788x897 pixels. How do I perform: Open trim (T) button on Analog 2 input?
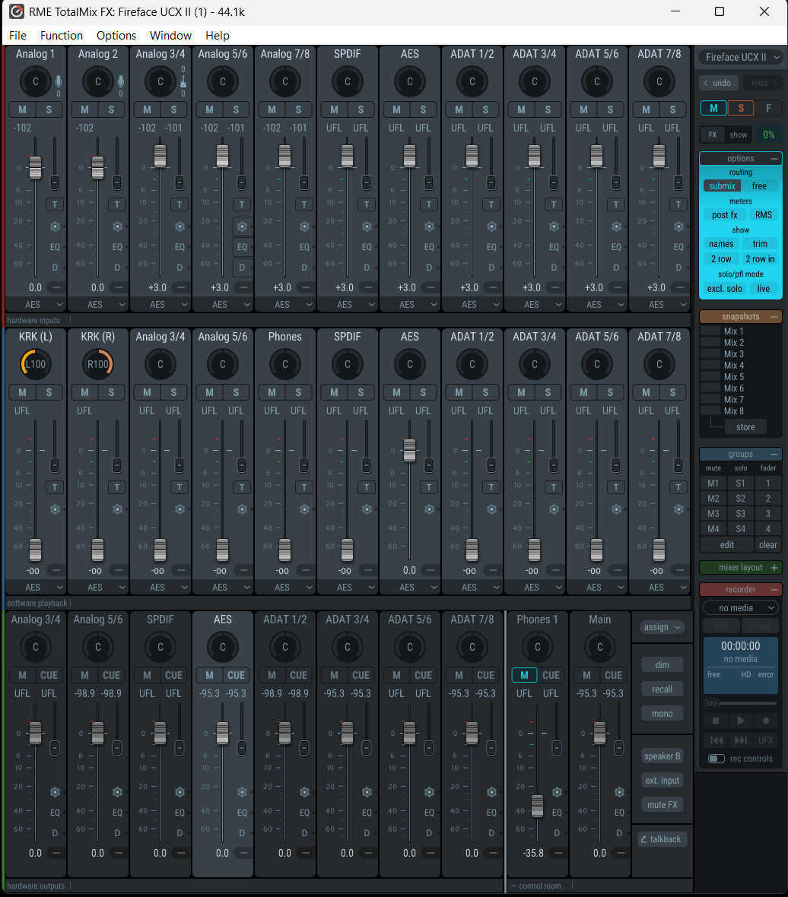(x=117, y=204)
